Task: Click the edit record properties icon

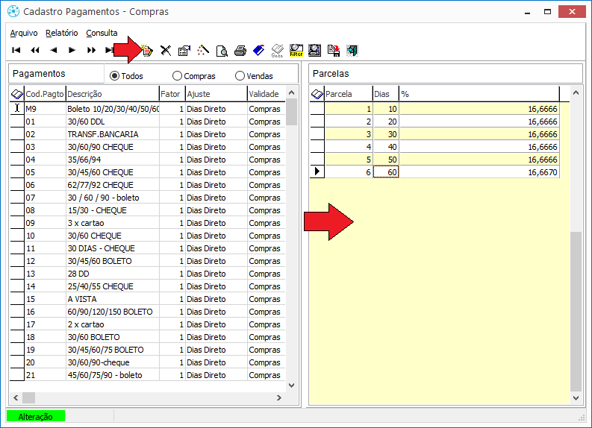Action: (184, 50)
